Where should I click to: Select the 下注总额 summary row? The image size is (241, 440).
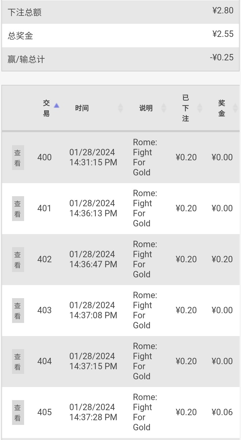[120, 12]
